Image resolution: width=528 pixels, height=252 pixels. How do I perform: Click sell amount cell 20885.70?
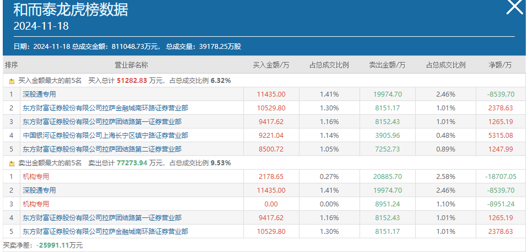coord(387,176)
